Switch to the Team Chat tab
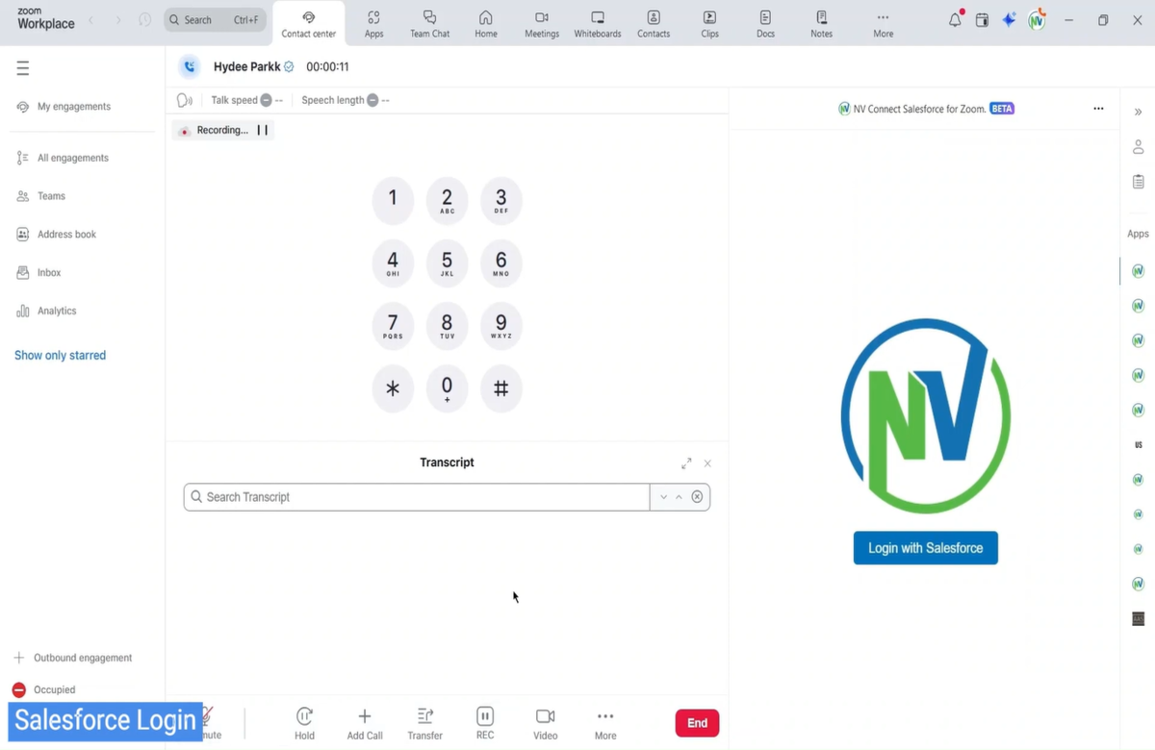This screenshot has width=1155, height=750. point(429,24)
